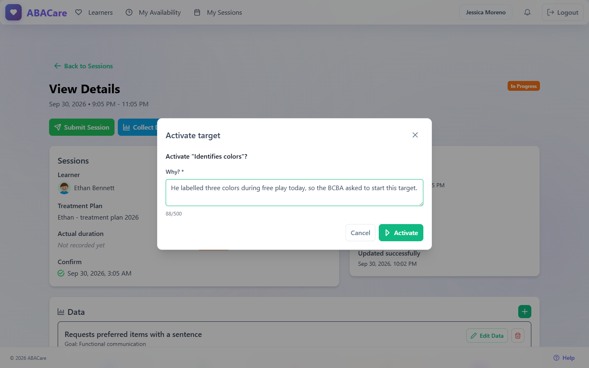This screenshot has height=368, width=589.
Task: Delete the Requests preferred items entry
Action: pyautogui.click(x=518, y=336)
